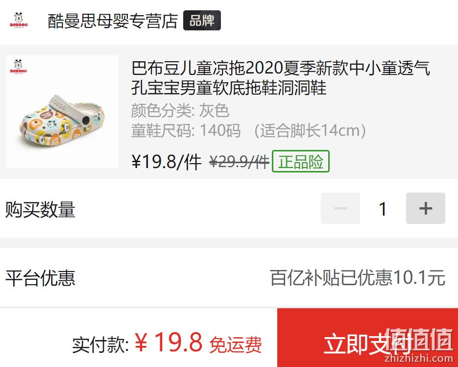Click the crossed-out ¥29.9/件 original price
Image resolution: width=458 pixels, height=367 pixels.
[239, 162]
